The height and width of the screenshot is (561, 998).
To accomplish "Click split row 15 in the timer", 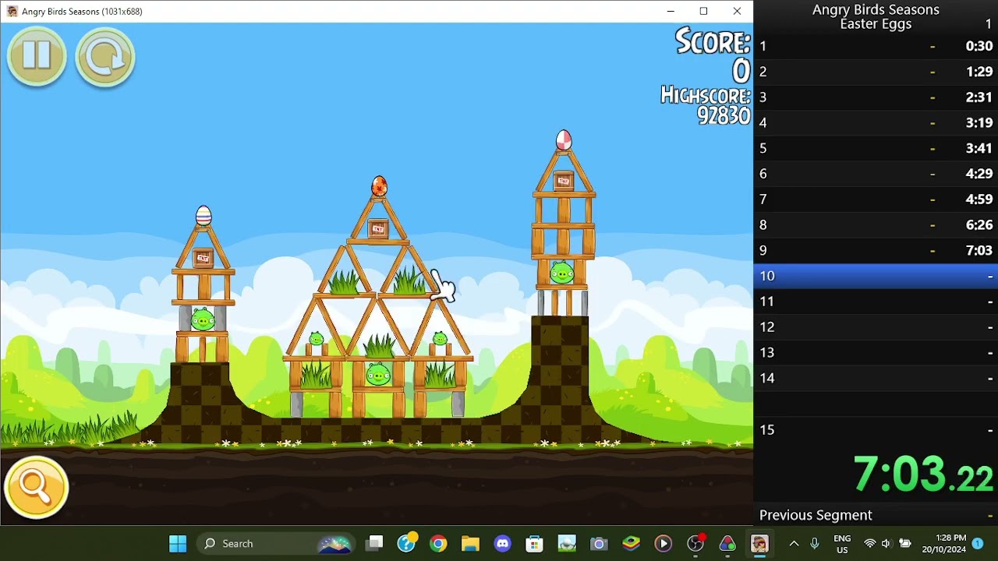I will point(876,430).
